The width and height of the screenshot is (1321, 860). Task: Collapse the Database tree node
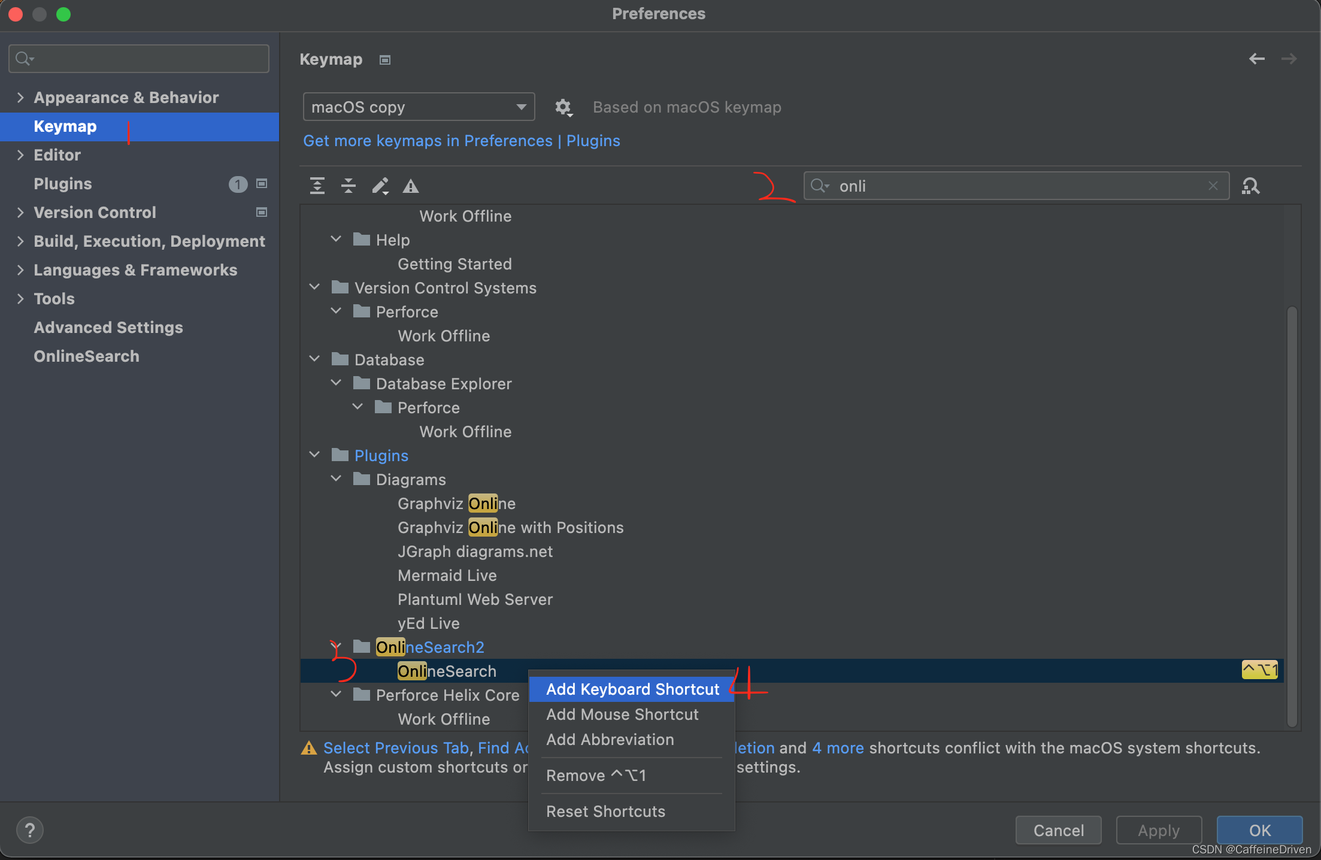(x=314, y=359)
